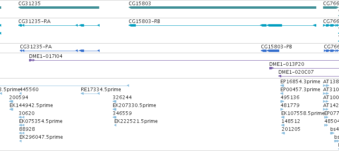Select the 326244 EST marker
The width and height of the screenshot is (339, 151).
(115, 101)
